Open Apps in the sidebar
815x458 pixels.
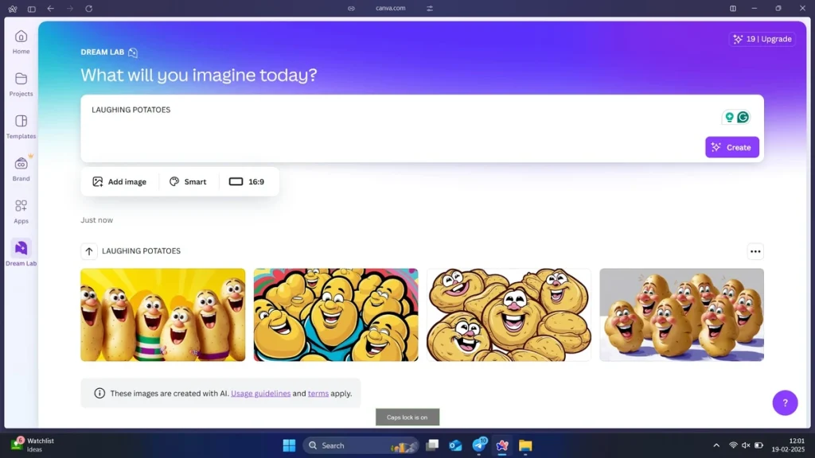[x=21, y=212]
